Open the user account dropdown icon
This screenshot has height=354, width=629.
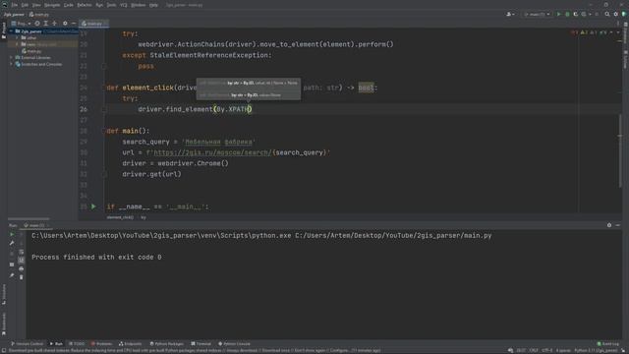pyautogui.click(x=510, y=14)
